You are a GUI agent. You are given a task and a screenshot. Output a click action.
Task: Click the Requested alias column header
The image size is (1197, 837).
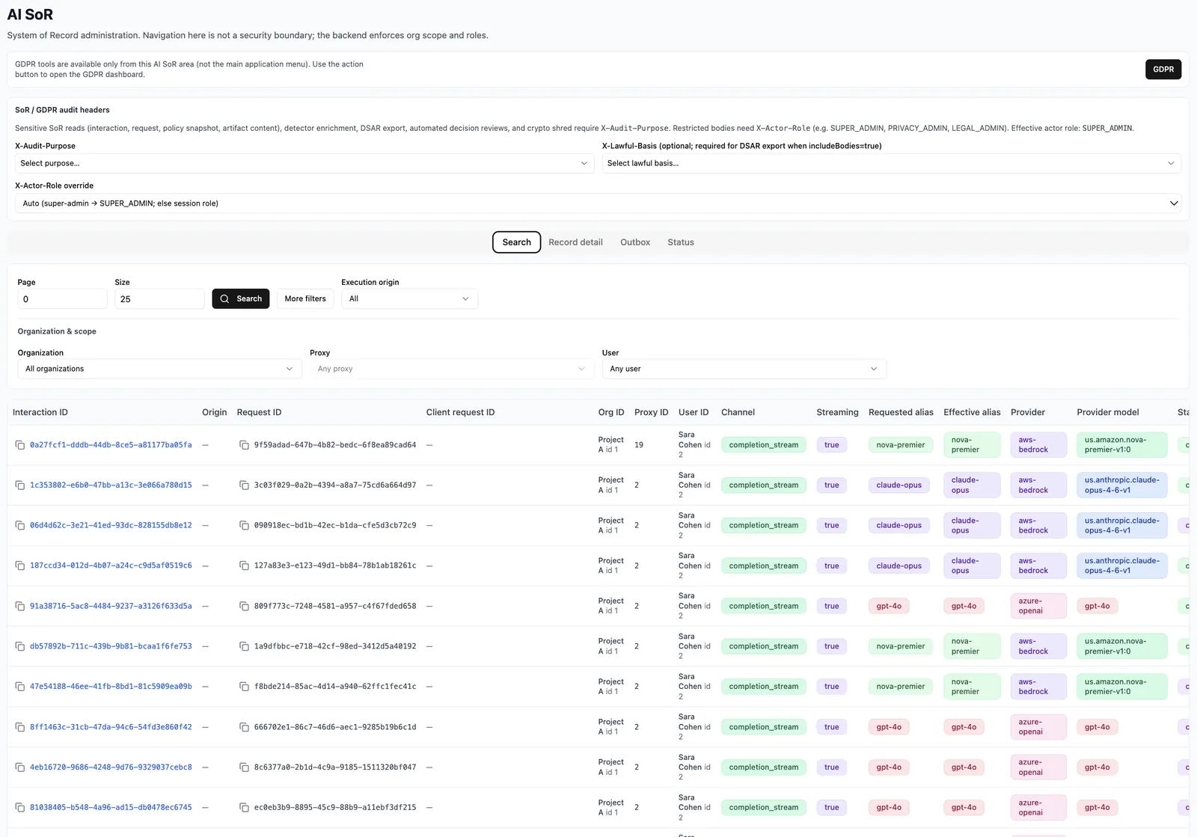click(x=901, y=412)
